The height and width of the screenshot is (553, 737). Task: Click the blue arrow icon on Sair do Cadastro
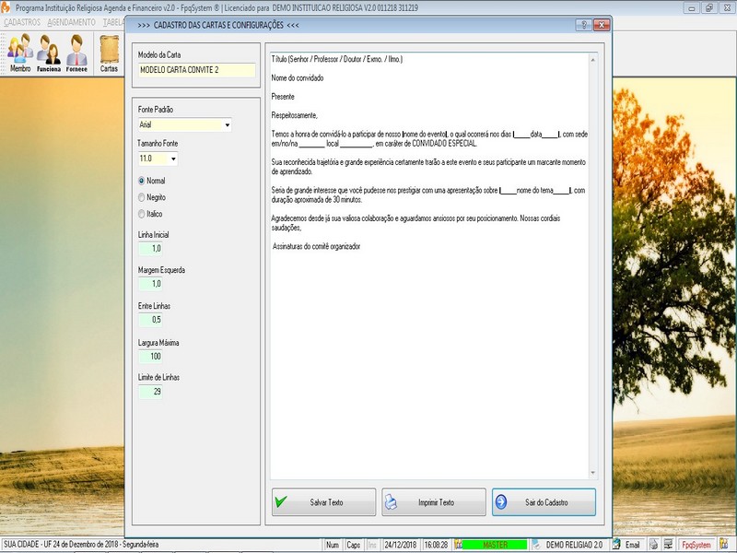pyautogui.click(x=501, y=501)
